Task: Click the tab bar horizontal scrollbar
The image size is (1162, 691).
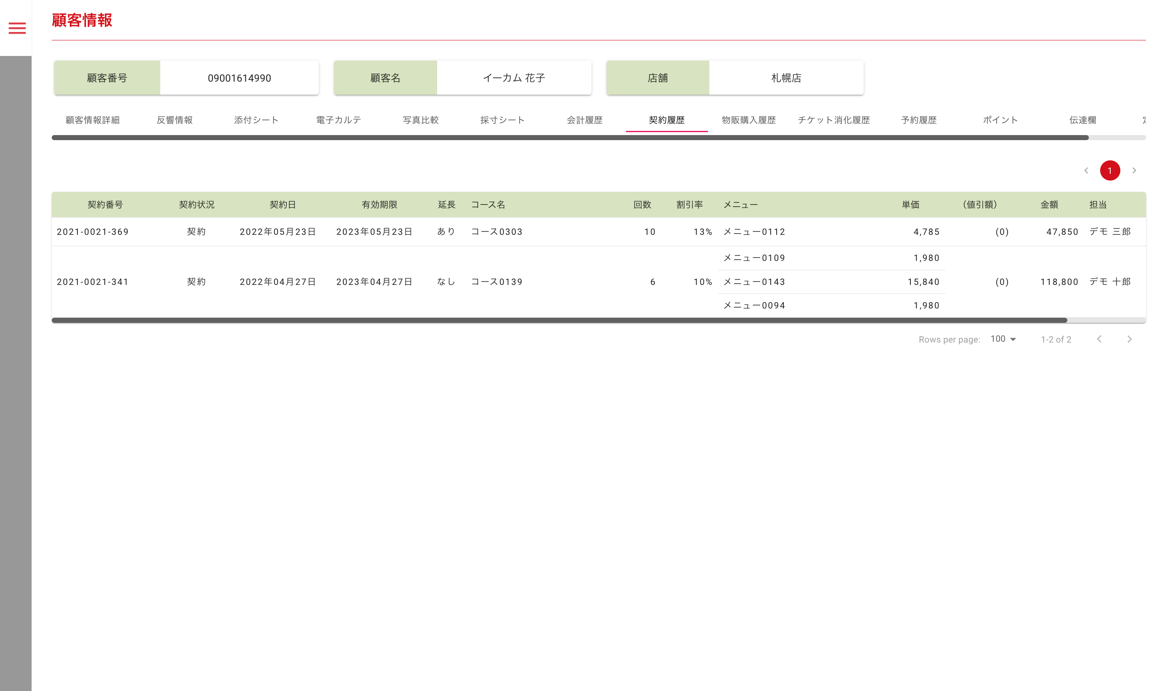Action: (570, 138)
